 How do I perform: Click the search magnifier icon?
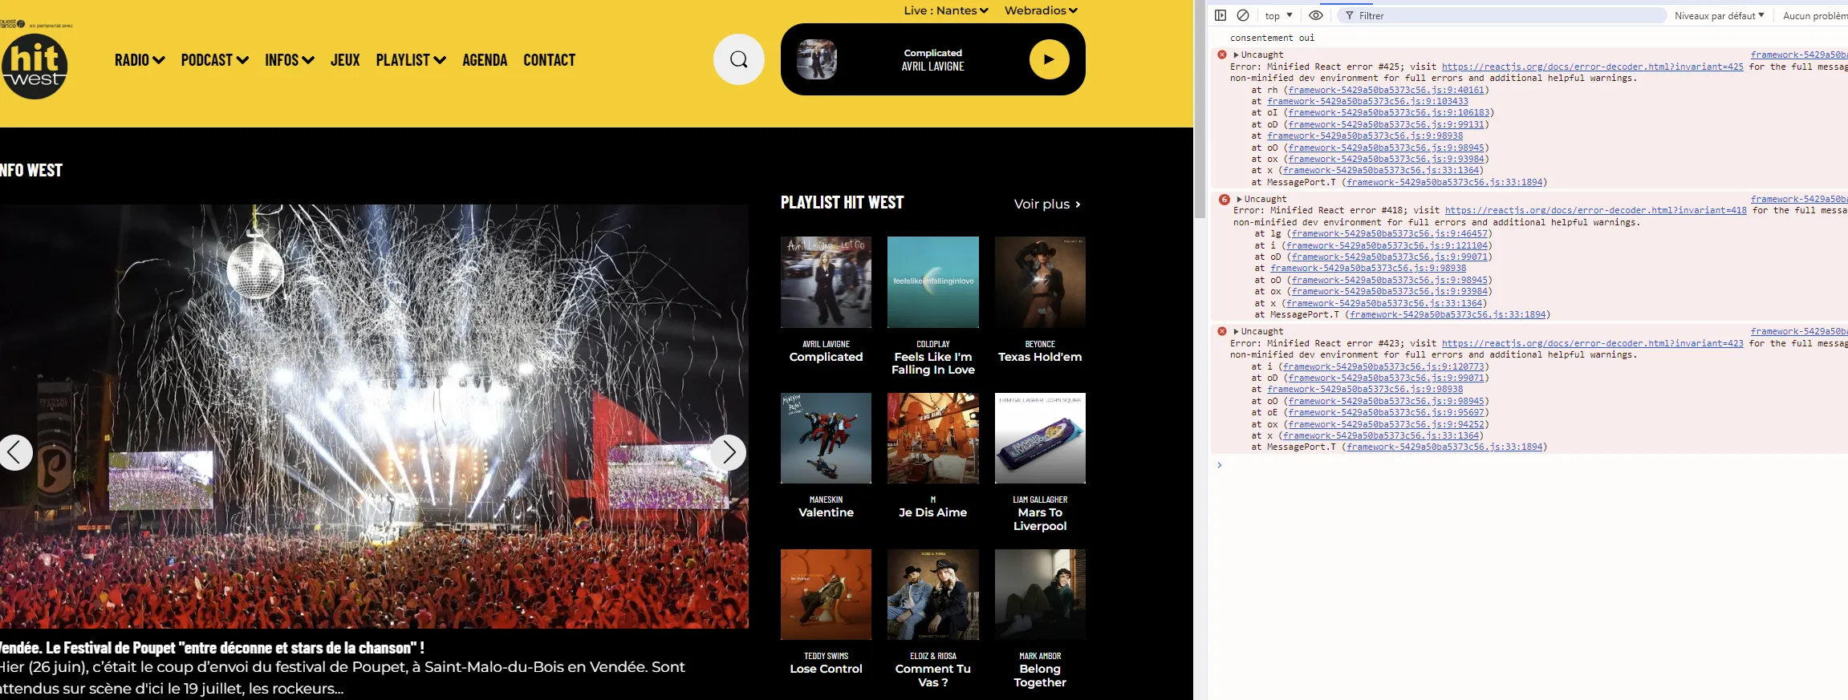pos(738,59)
